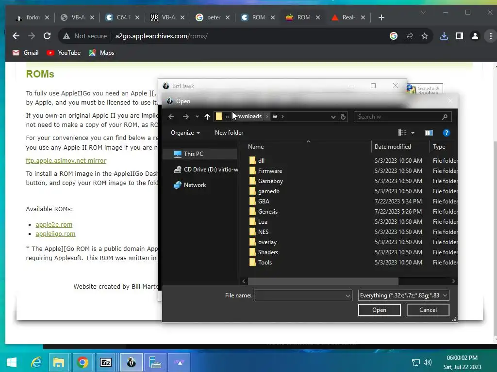Image resolution: width=497 pixels, height=372 pixels.
Task: Open Chrome downloads icon
Action: (x=444, y=36)
